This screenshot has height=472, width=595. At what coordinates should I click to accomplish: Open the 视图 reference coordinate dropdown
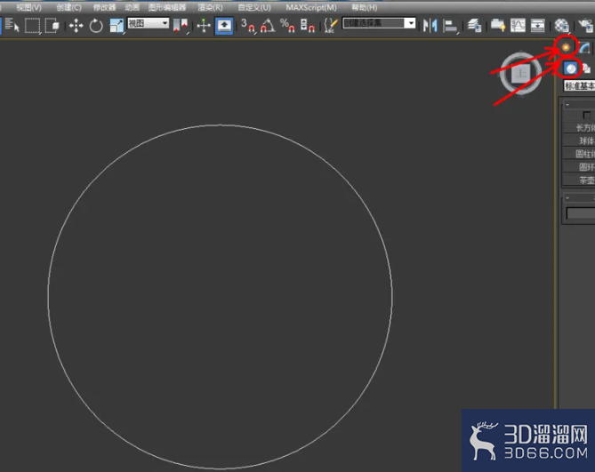coord(148,23)
